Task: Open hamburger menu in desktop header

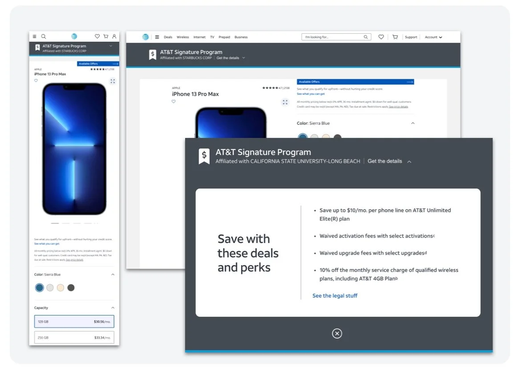Action: (x=157, y=37)
